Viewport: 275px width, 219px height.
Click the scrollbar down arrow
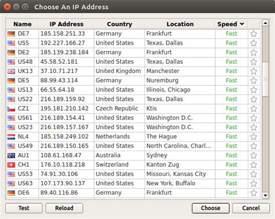265,195
